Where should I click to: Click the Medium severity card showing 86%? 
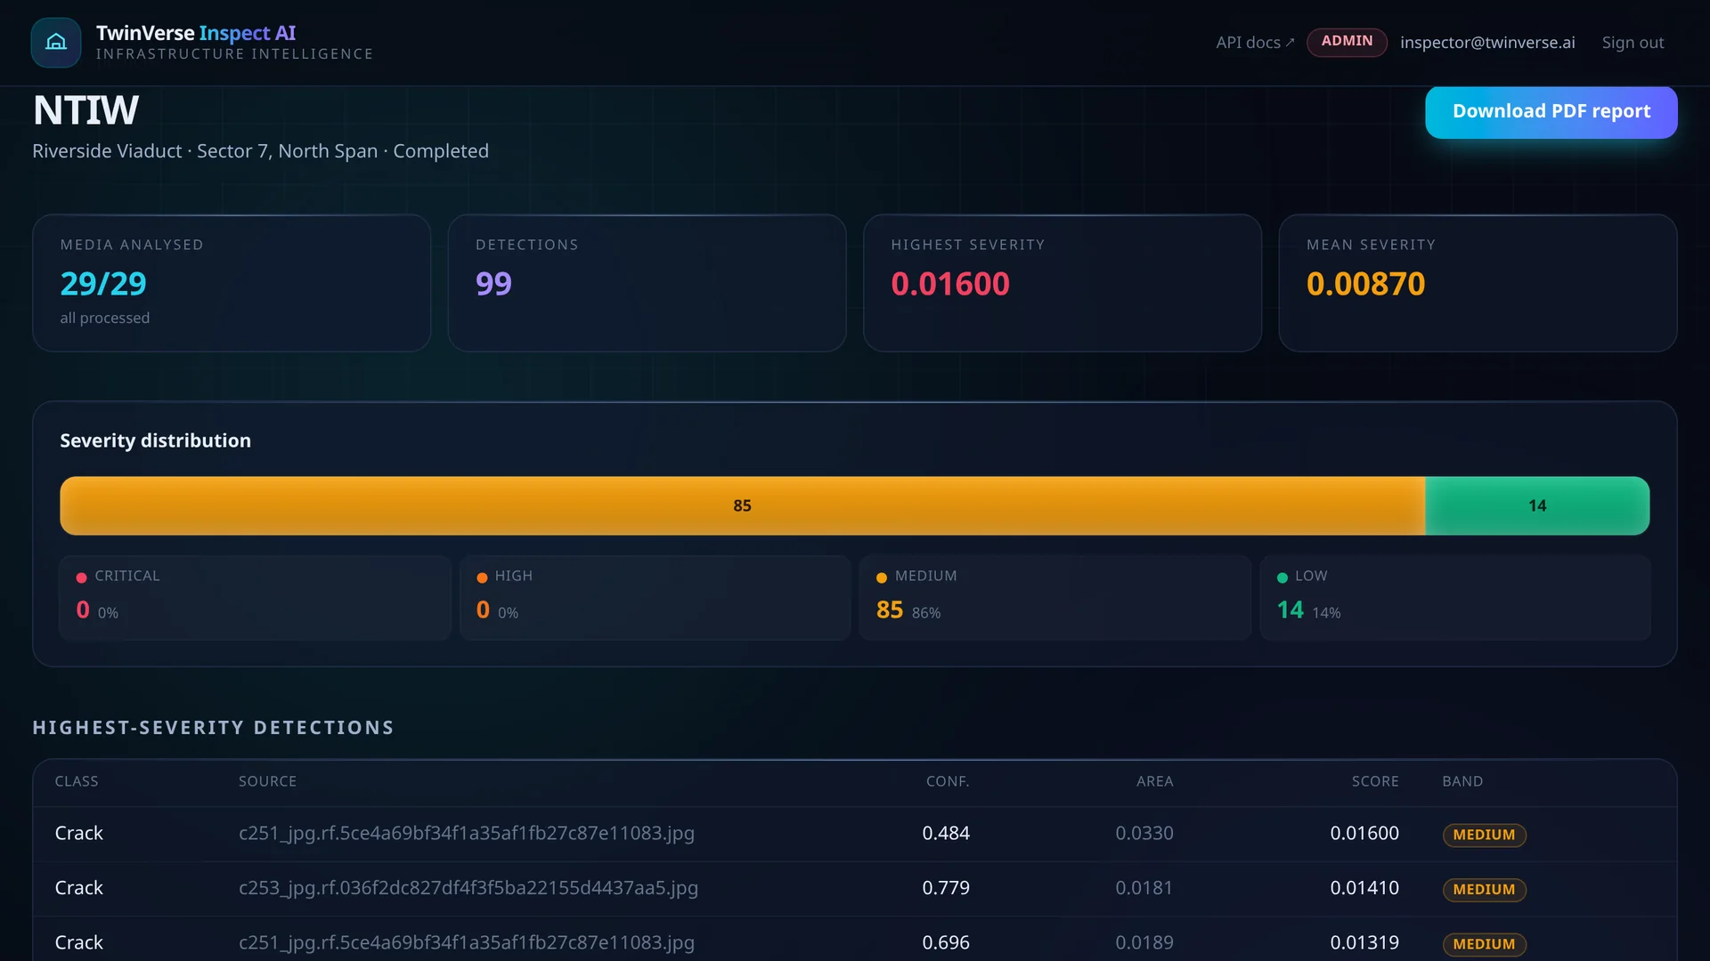click(1054, 598)
